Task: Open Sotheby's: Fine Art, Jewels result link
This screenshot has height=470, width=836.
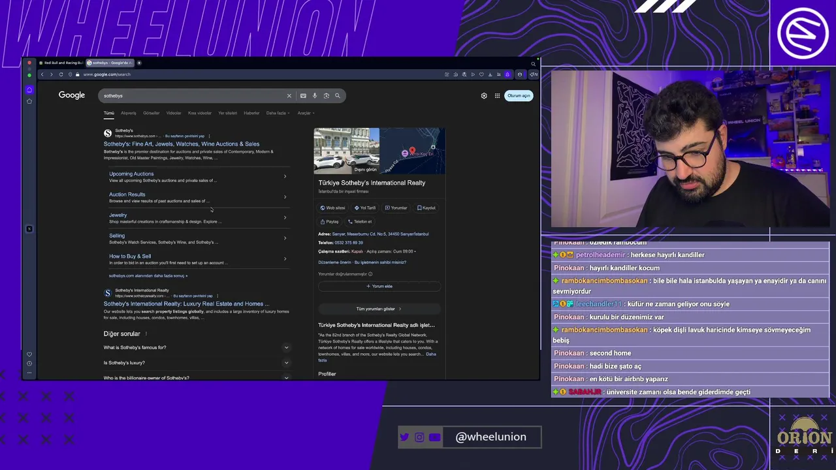Action: (182, 144)
